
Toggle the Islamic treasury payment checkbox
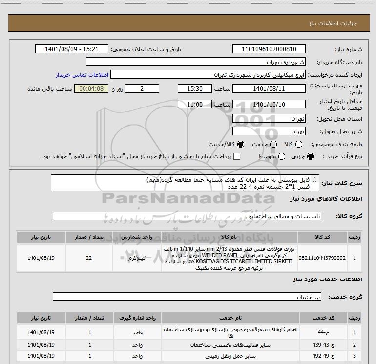pos(237,156)
